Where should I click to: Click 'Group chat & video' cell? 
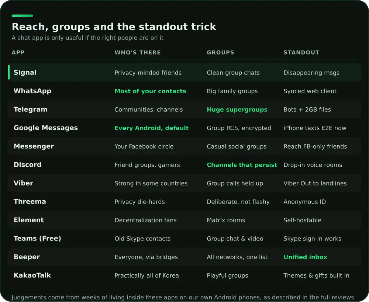235,239
